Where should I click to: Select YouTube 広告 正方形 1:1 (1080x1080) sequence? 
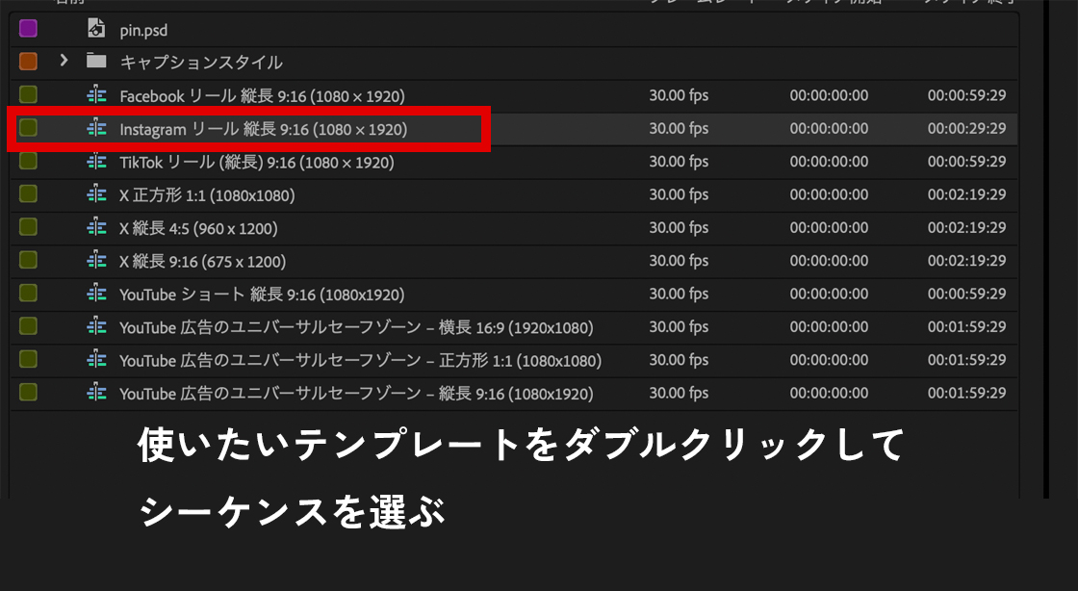click(x=360, y=361)
